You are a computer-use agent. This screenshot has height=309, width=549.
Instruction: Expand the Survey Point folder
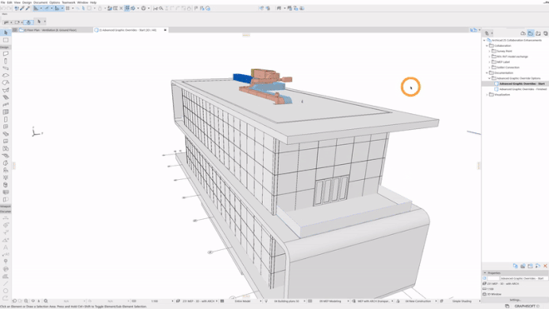click(x=489, y=51)
